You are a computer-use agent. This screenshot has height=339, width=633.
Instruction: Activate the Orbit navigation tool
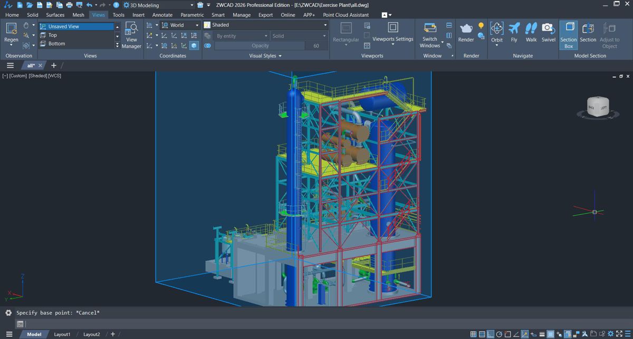497,33
